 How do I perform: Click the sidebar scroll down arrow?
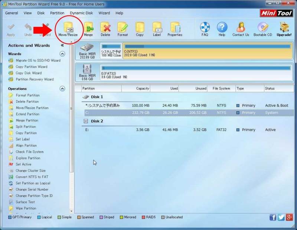(71, 211)
